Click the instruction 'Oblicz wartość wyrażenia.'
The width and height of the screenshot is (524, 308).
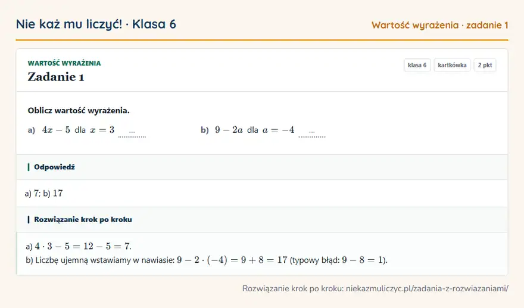click(x=79, y=111)
